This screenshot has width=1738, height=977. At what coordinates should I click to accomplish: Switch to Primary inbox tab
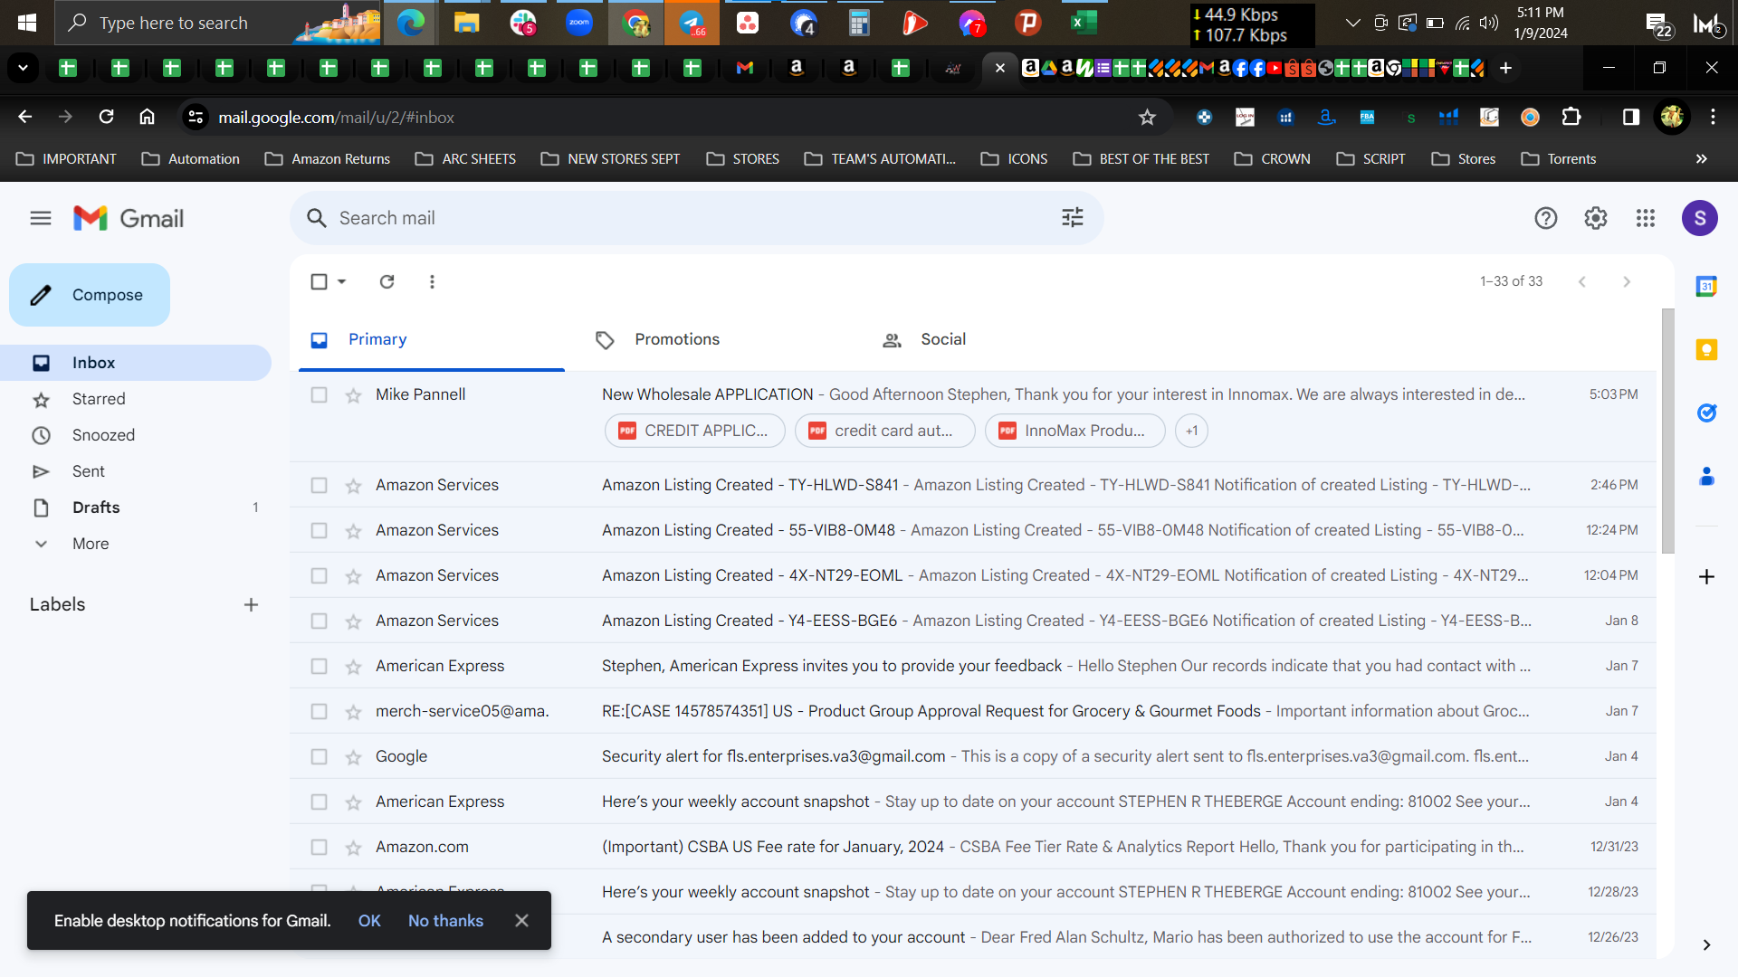[x=432, y=339]
